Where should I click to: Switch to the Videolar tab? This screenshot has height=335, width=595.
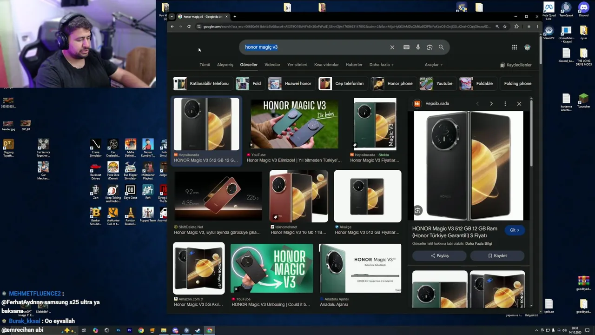coord(272,65)
